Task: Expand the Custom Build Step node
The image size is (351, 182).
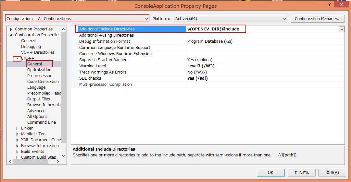Action: [17, 157]
